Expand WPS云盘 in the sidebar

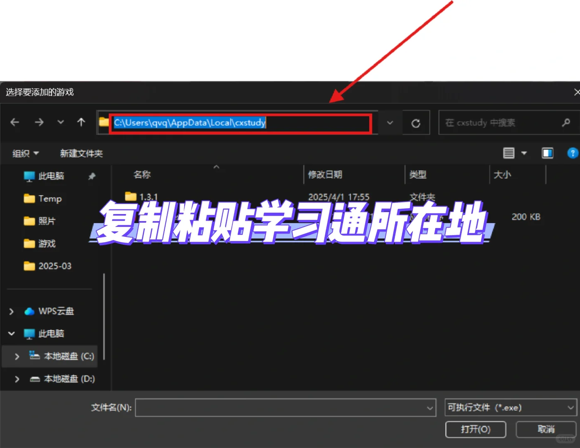click(11, 311)
